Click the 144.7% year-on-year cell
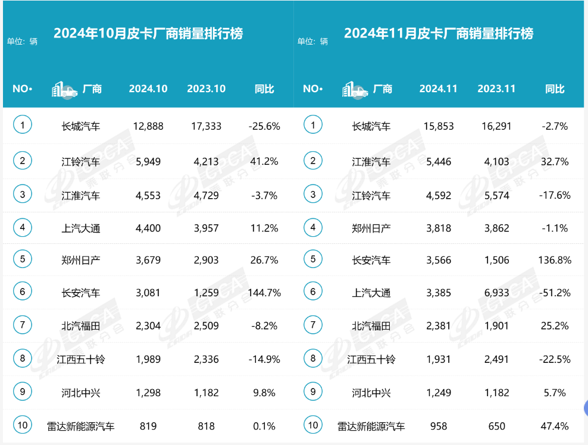This screenshot has width=588, height=445. (x=264, y=293)
